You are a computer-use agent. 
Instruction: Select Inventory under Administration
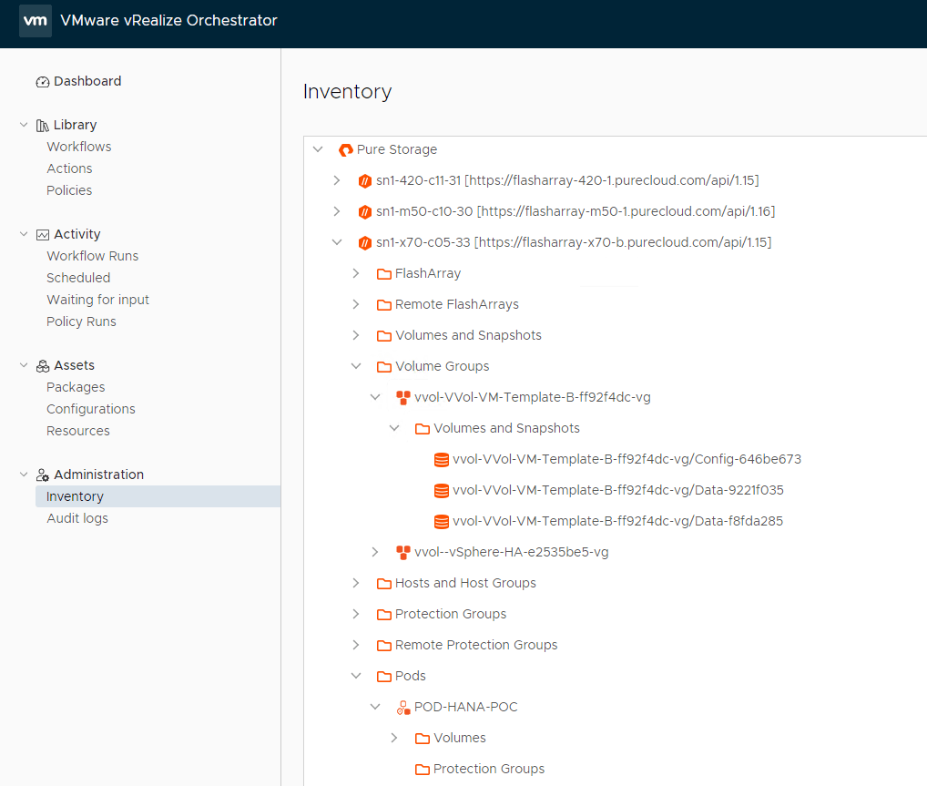coord(158,496)
